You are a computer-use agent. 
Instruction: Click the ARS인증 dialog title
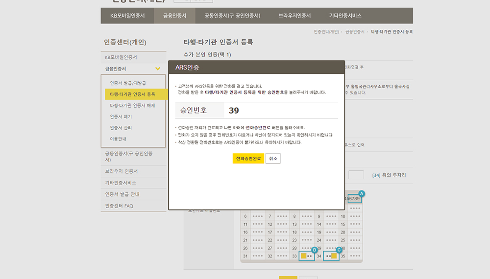tap(187, 68)
